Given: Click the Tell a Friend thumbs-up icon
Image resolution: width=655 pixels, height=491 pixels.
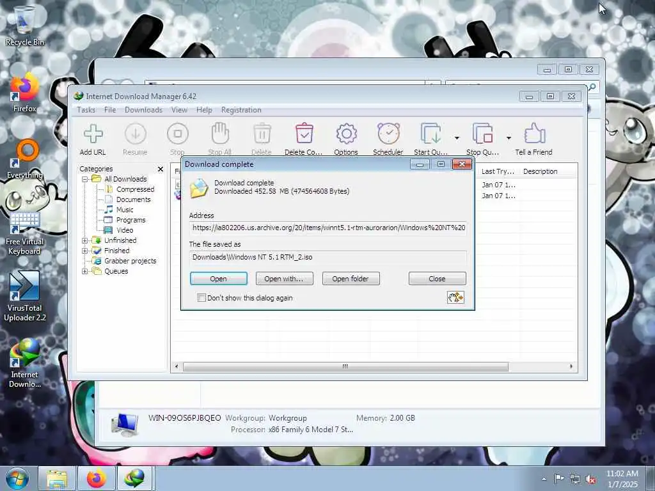Looking at the screenshot, I should click(534, 134).
